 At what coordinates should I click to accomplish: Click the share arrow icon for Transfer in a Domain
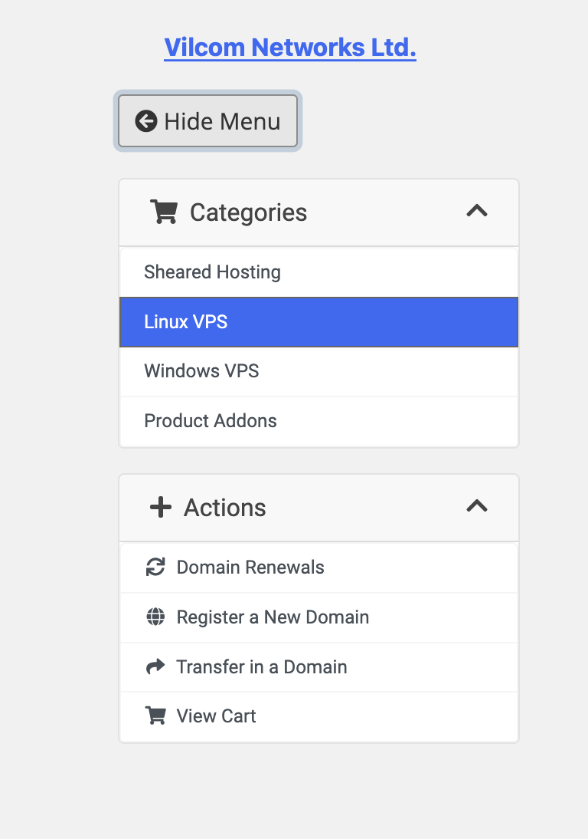pyautogui.click(x=155, y=666)
